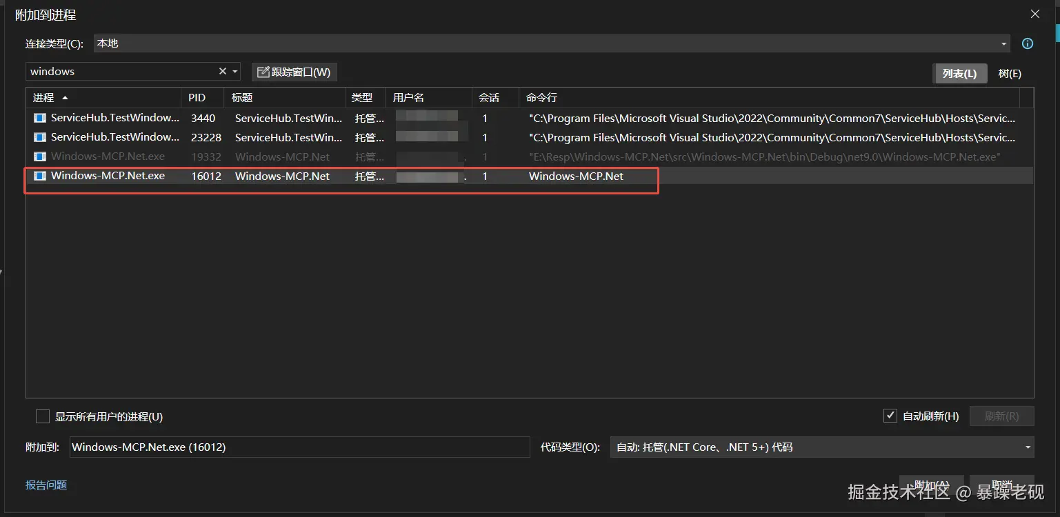1060x517 pixels.
Task: Click the 报告问题 link
Action: click(x=46, y=485)
